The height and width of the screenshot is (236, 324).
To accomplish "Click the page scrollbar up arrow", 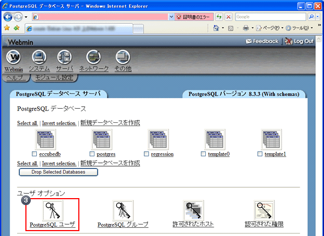I will click(319, 39).
